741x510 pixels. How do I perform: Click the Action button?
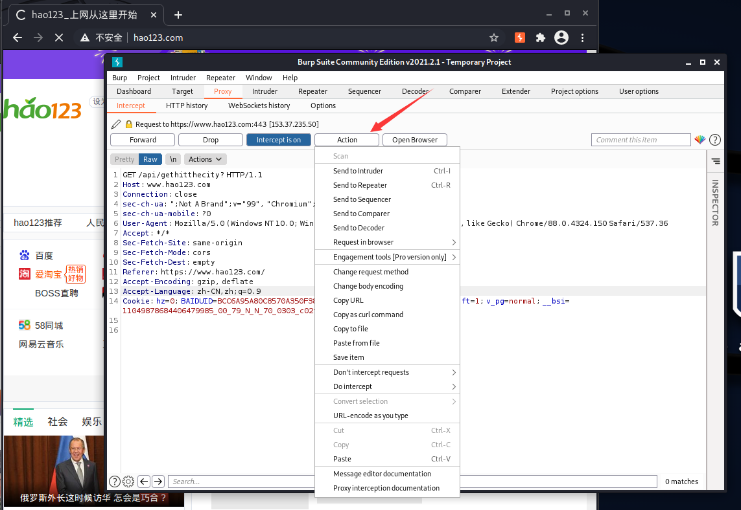pyautogui.click(x=347, y=140)
